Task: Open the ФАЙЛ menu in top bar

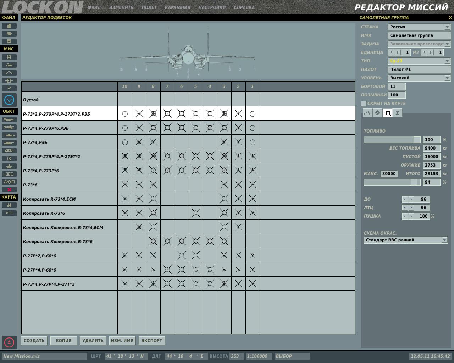Action: [94, 7]
